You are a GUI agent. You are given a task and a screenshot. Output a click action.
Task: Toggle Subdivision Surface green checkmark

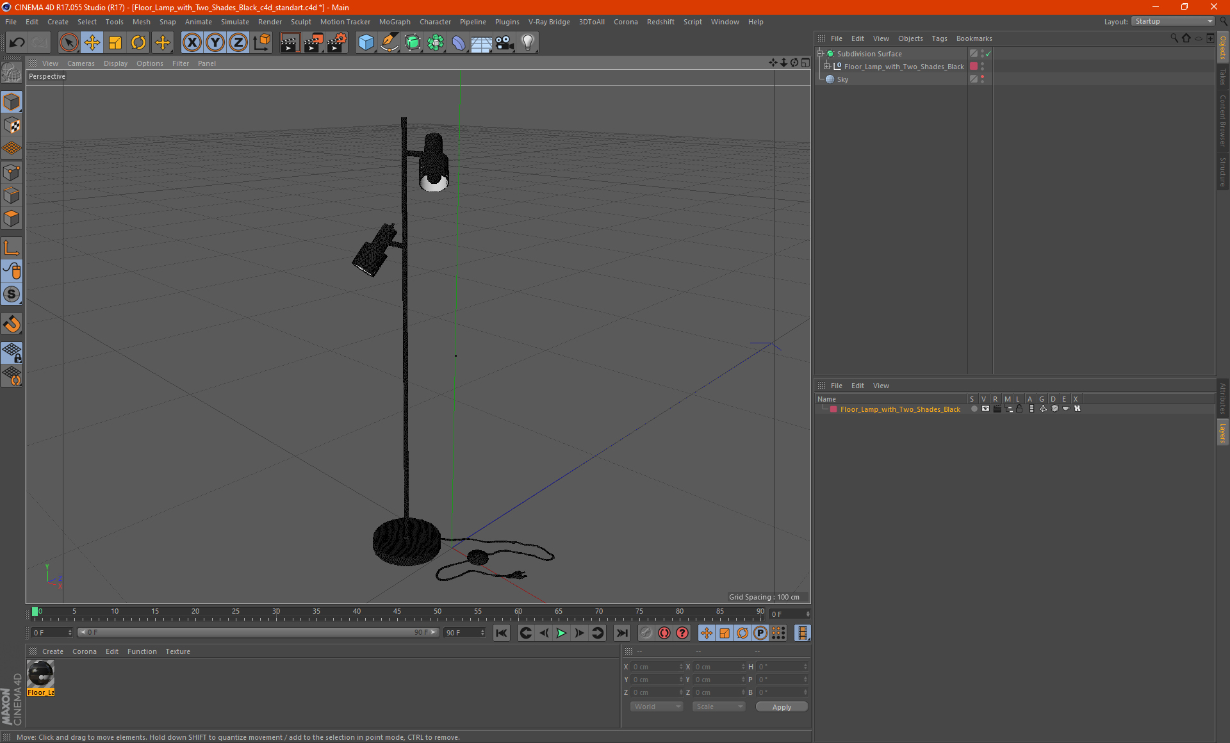(988, 54)
